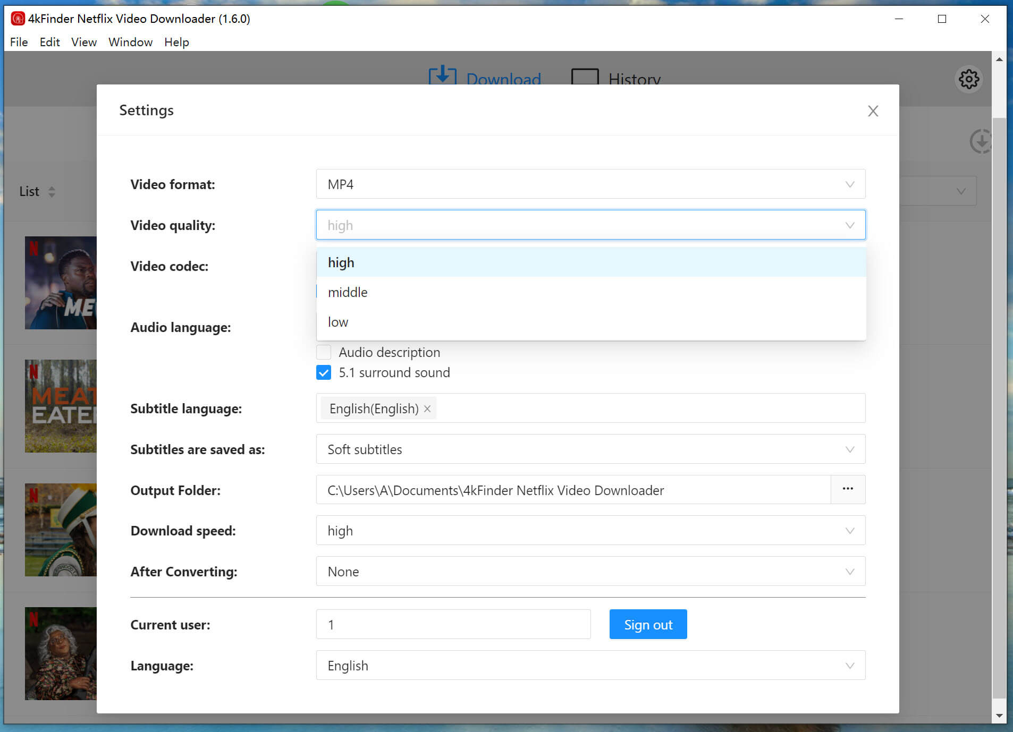1013x732 pixels.
Task: Open the View menu
Action: (x=84, y=42)
